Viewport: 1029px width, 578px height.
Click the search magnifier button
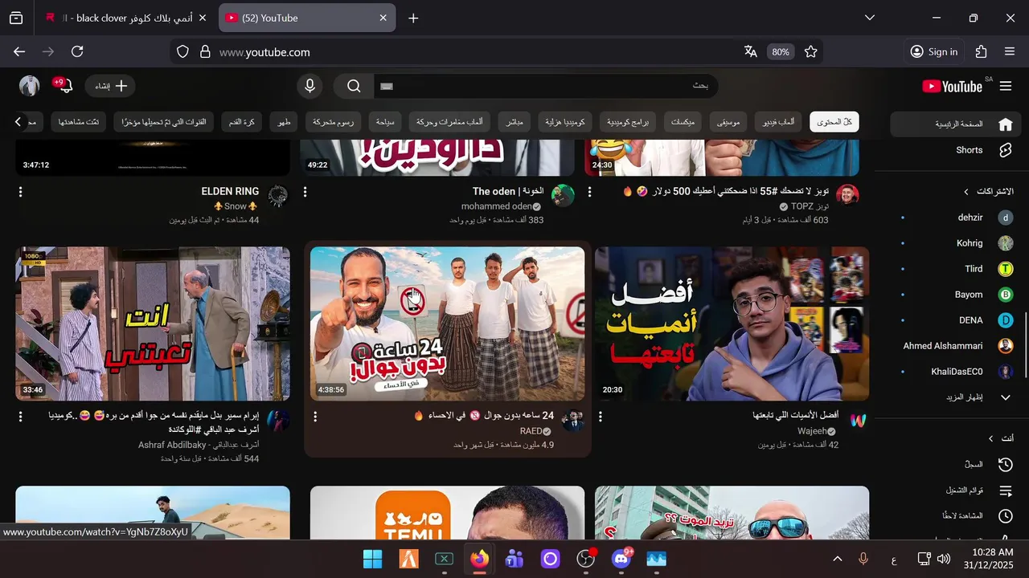click(x=354, y=86)
